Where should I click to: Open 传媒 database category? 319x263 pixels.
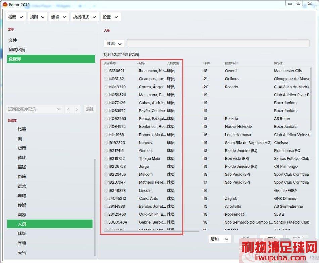click(22, 205)
